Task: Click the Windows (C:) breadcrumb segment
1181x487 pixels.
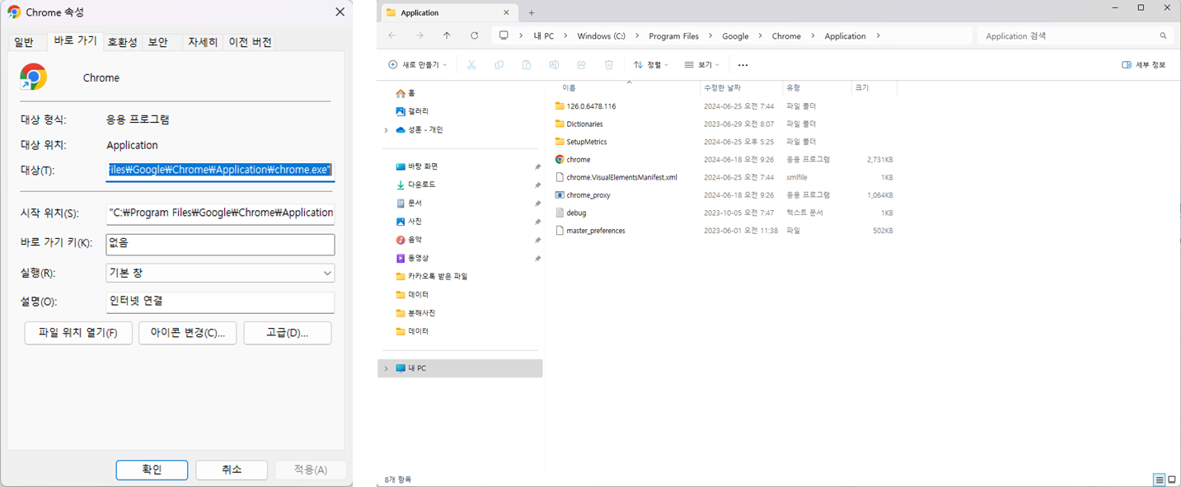Action: (x=601, y=36)
